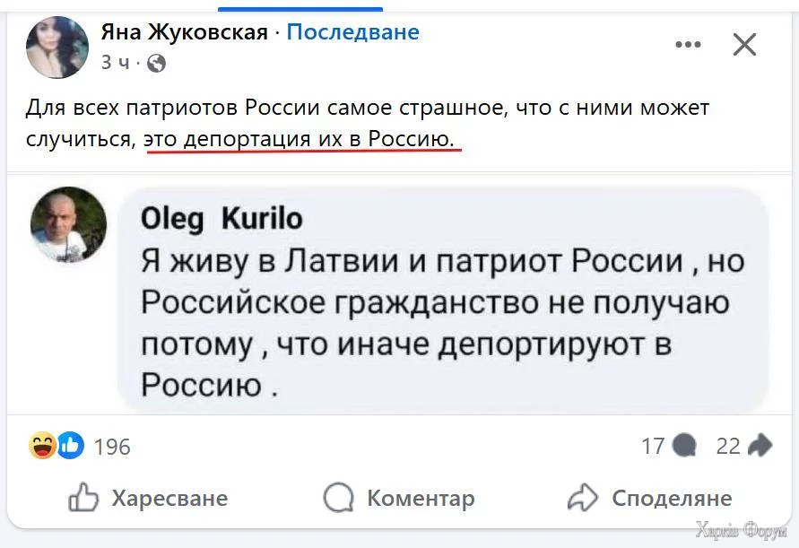
Task: Follow the author via Последване link
Action: coord(352,33)
